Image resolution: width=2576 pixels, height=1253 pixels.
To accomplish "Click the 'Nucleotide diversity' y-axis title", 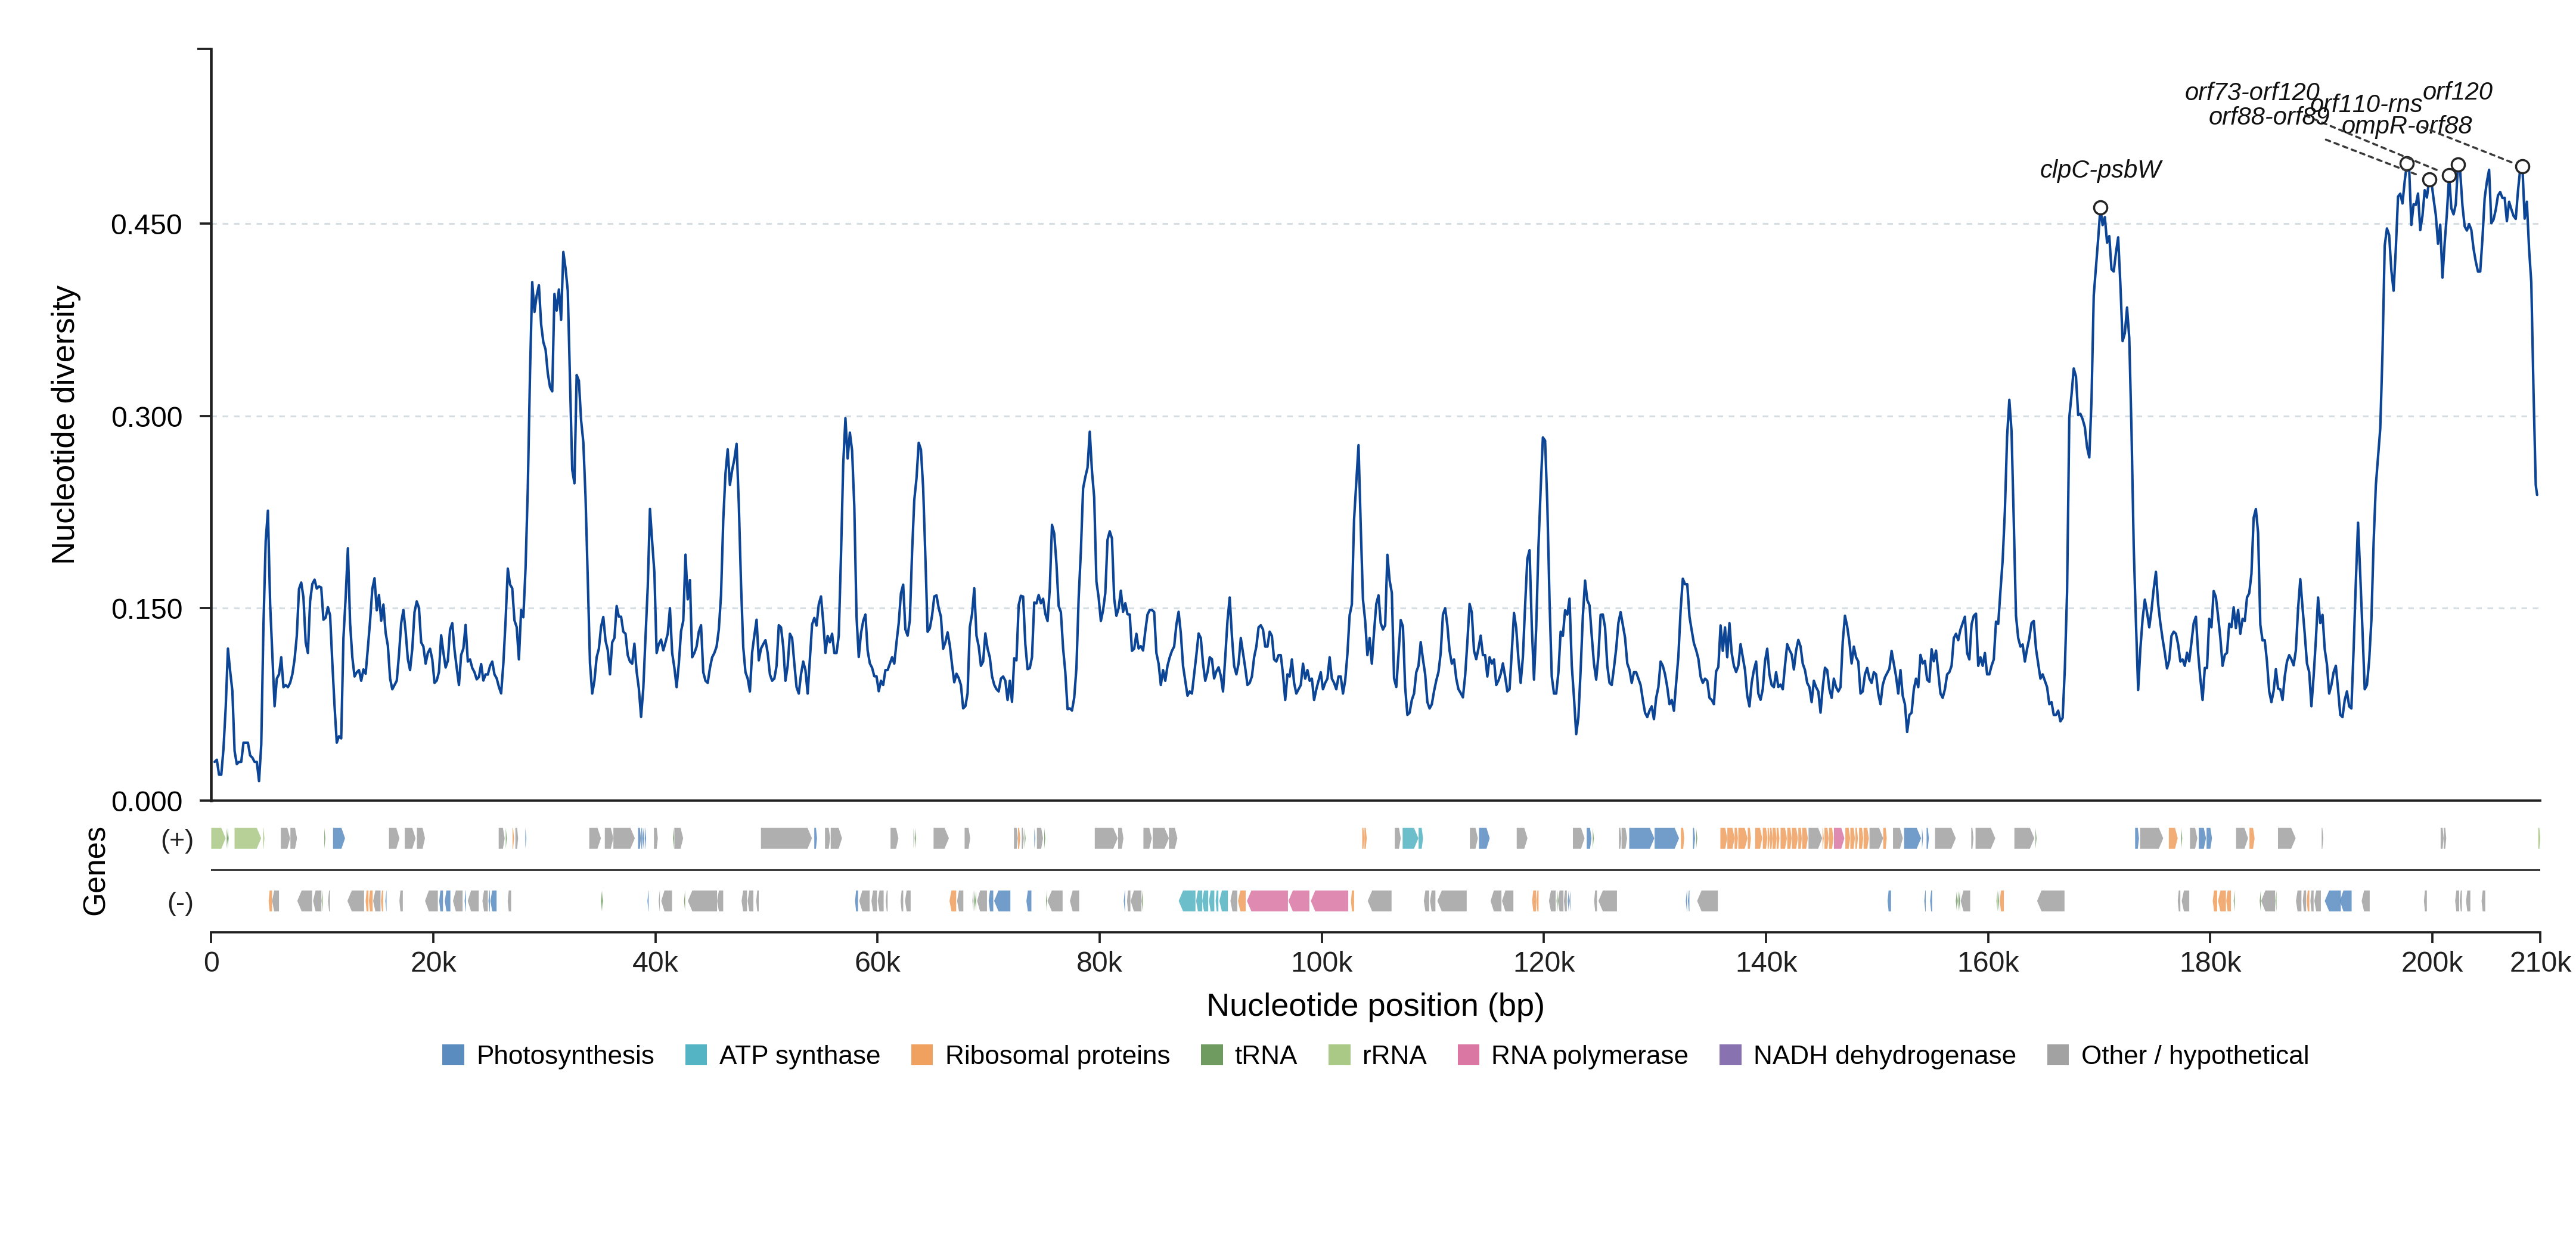I will tap(64, 425).
